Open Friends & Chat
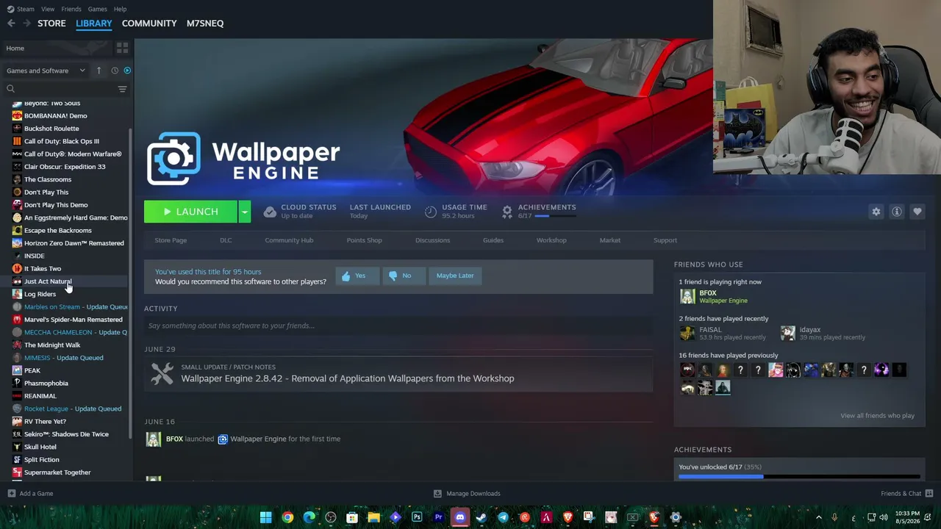Screen dimensions: 941x529 point(907,494)
